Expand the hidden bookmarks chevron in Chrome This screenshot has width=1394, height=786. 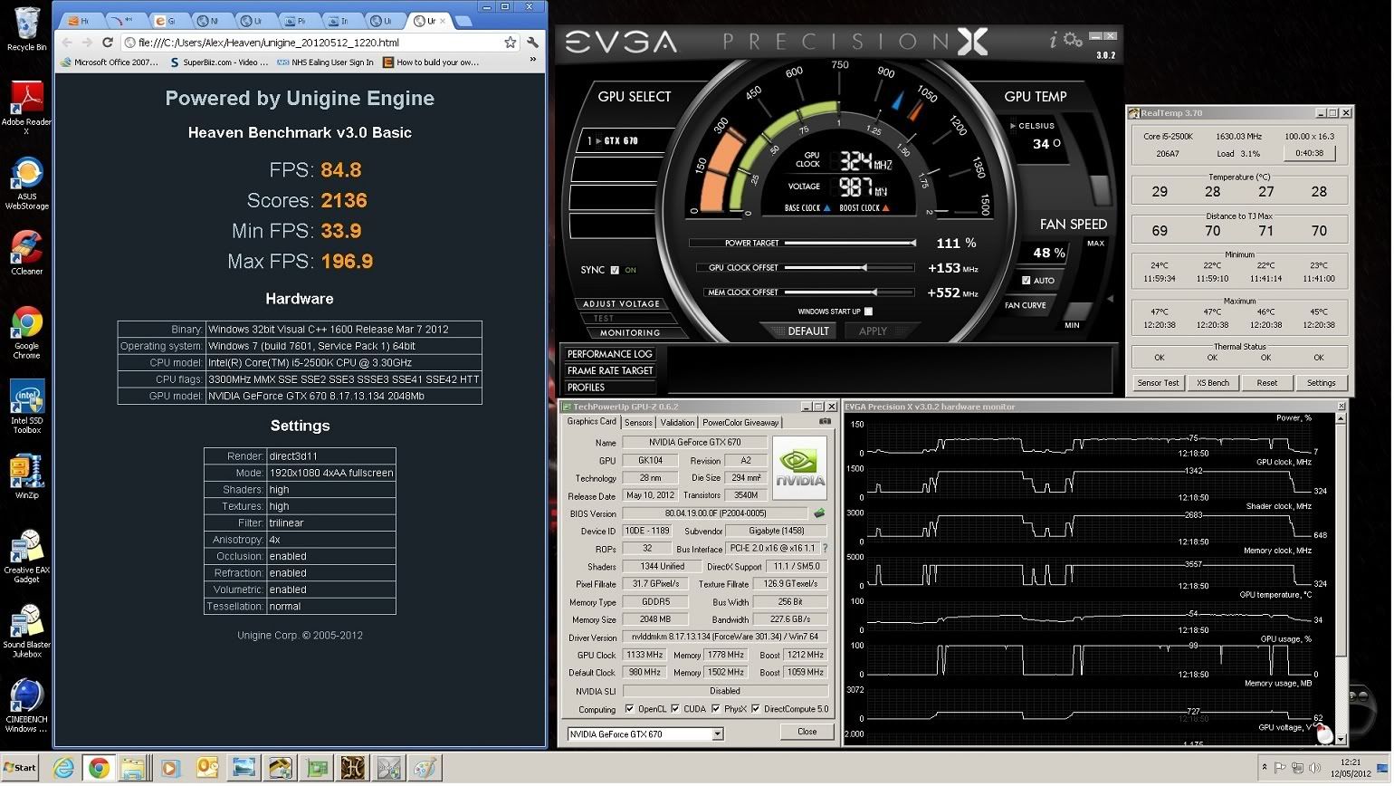[533, 61]
